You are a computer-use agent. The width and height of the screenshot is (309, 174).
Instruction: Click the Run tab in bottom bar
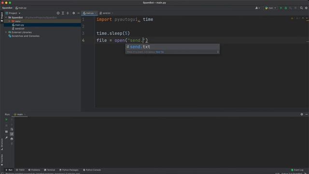pos(9,170)
